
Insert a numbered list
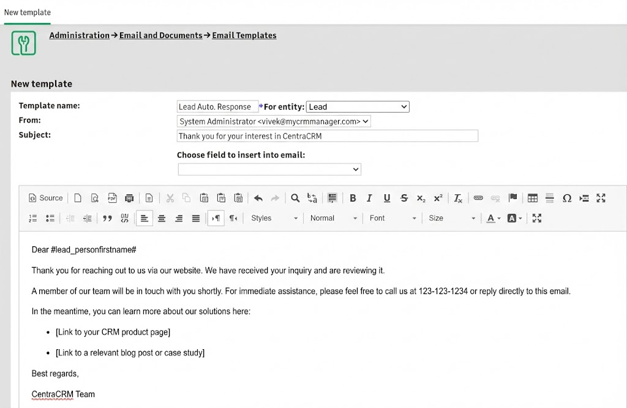33,218
